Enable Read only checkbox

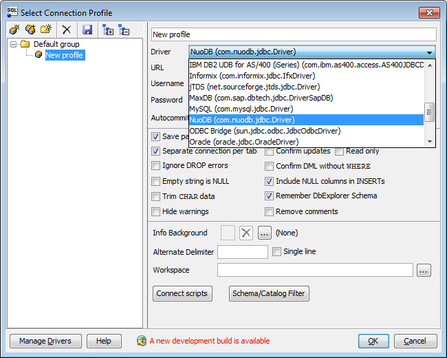point(339,151)
